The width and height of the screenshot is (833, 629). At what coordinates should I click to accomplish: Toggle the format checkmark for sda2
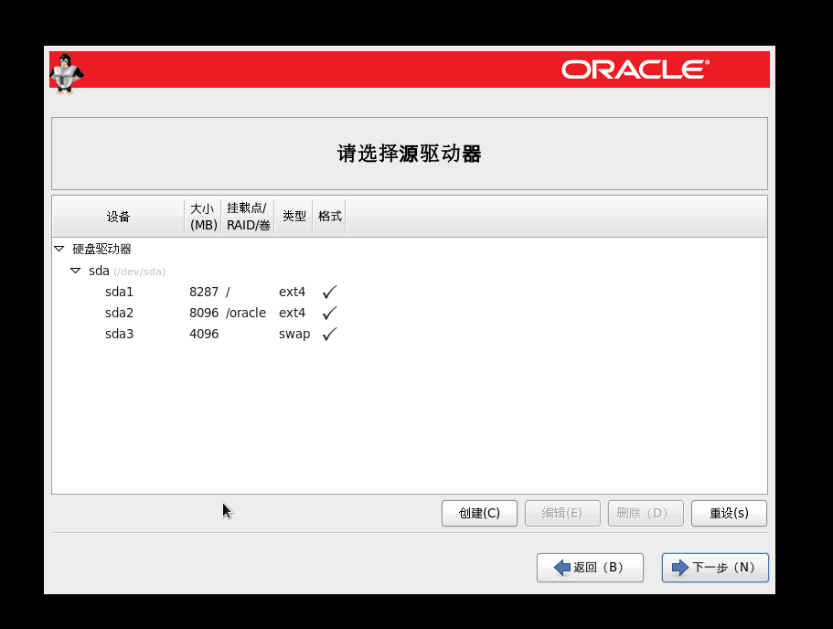click(x=329, y=313)
